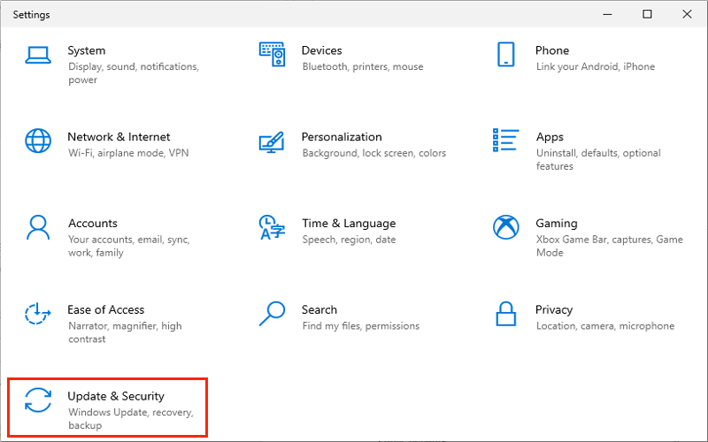
Task: Click 'Windows Update, recovery, backup' text
Action: [131, 418]
